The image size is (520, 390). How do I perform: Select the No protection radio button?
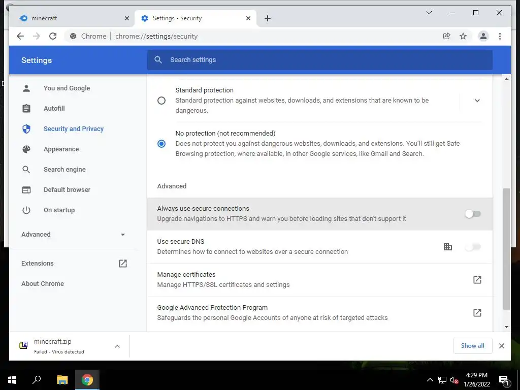161,144
